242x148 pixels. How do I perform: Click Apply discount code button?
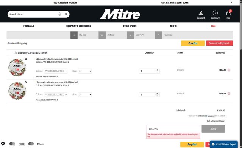[213, 129]
